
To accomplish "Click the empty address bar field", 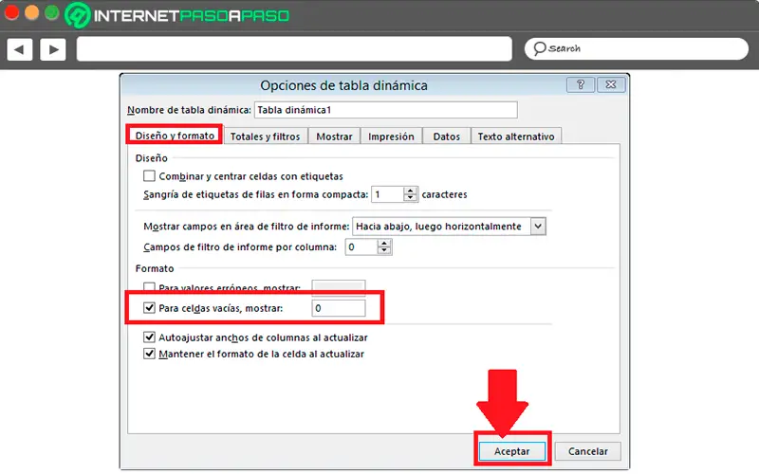I will (294, 49).
